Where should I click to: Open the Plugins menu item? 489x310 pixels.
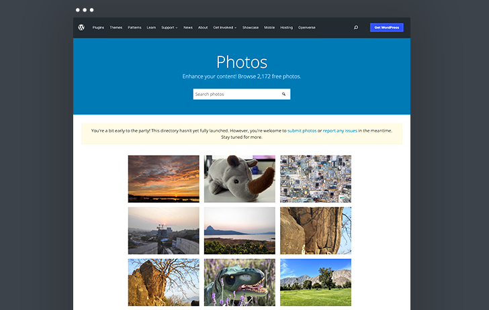(x=98, y=28)
